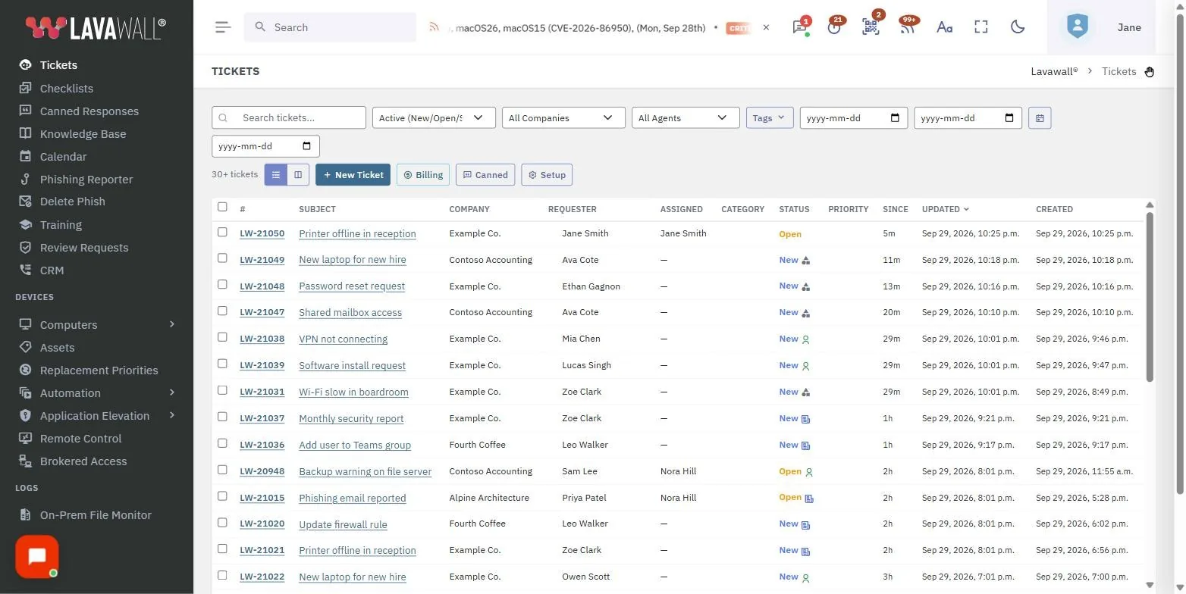This screenshot has height=594, width=1186.
Task: Click the RSS icon in alert banner
Action: (435, 27)
